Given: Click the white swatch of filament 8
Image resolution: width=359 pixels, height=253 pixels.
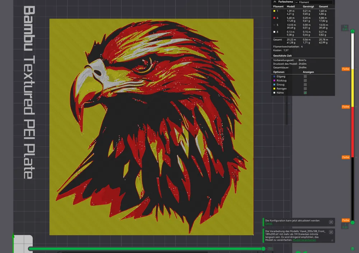Looking at the screenshot, I should tap(274, 32).
